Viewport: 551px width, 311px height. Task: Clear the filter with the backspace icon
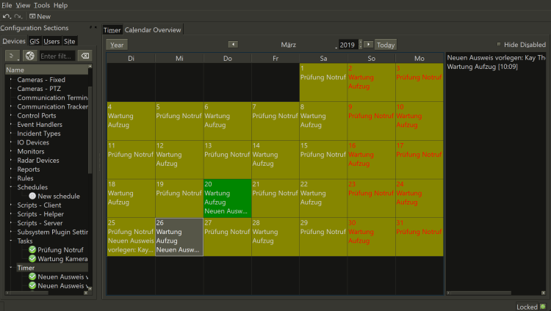[x=84, y=56]
